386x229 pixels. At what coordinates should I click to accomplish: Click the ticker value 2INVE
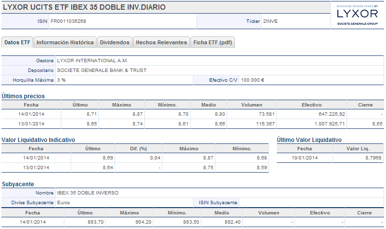[x=270, y=21]
